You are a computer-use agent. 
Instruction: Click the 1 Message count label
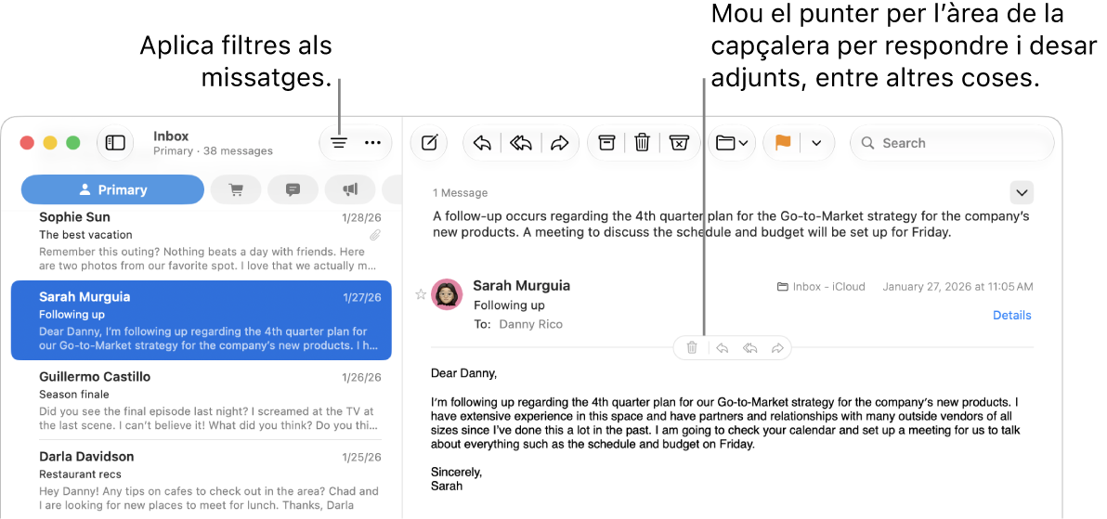pyautogui.click(x=461, y=193)
